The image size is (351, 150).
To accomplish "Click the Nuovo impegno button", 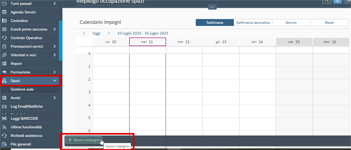I will (84, 140).
